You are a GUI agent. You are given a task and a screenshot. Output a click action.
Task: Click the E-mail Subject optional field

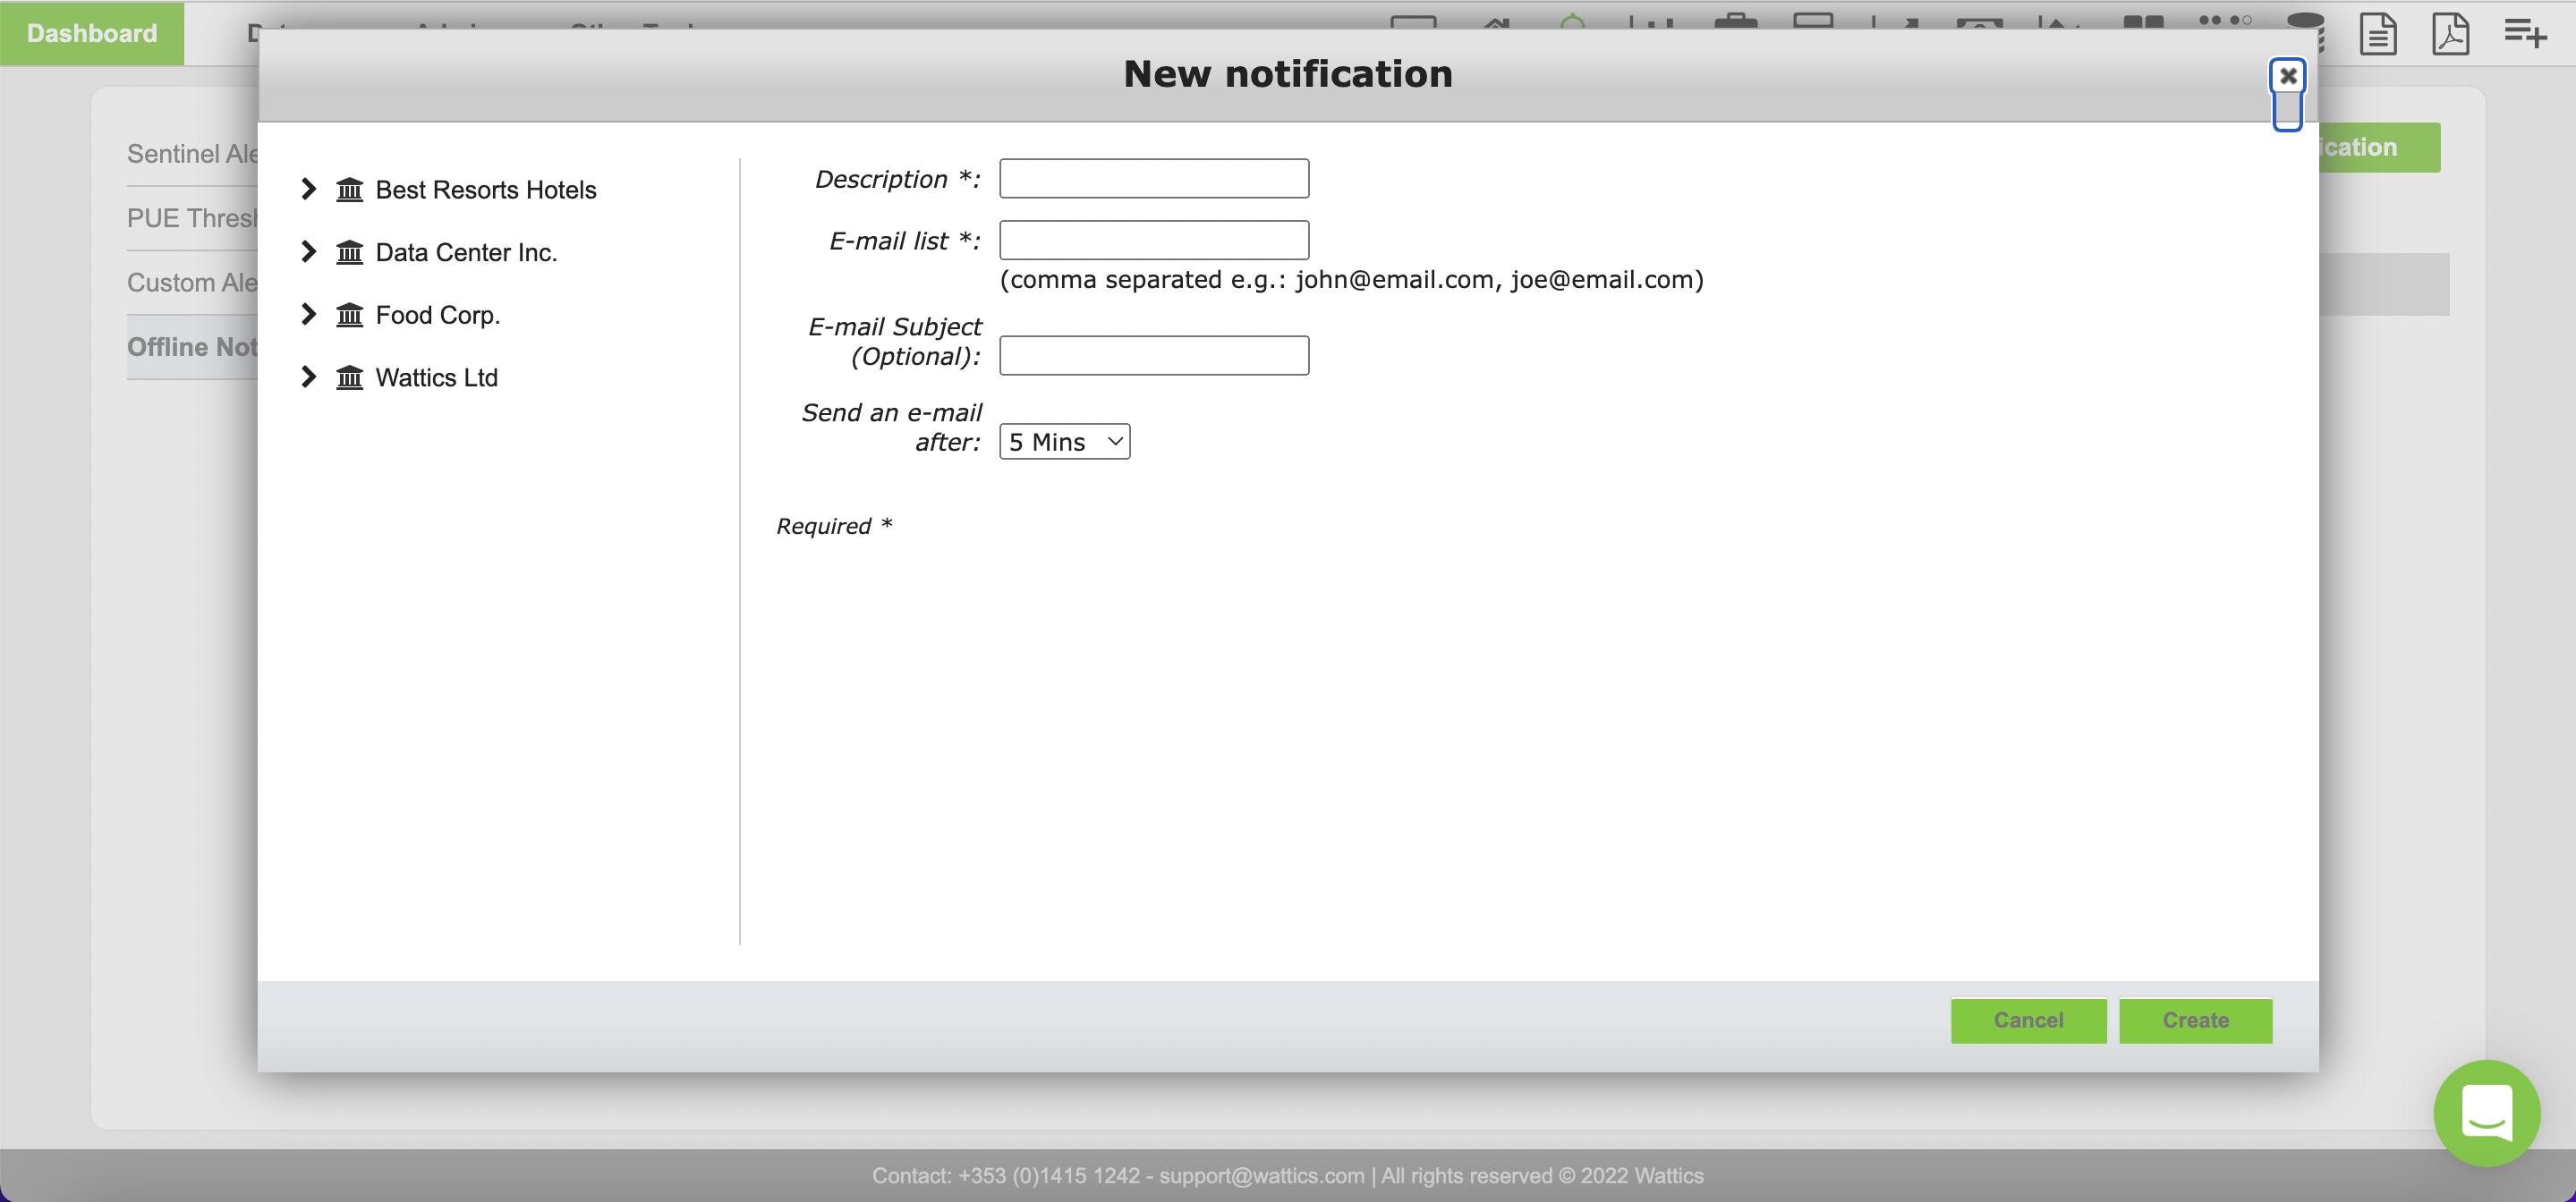(1153, 356)
